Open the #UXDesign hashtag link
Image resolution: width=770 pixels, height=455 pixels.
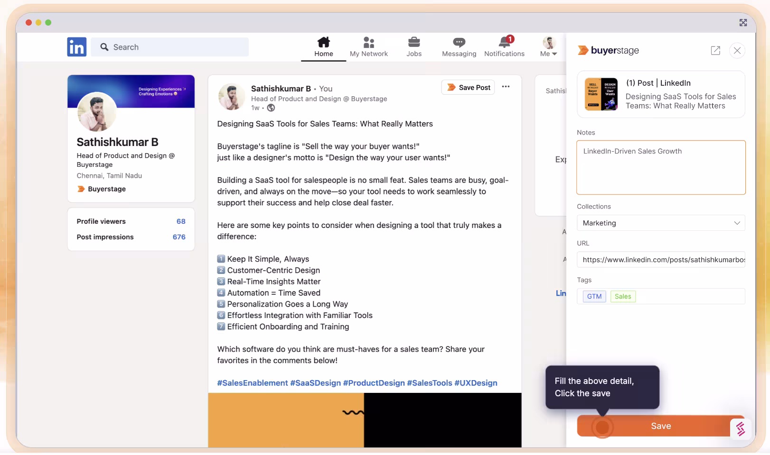[476, 383]
